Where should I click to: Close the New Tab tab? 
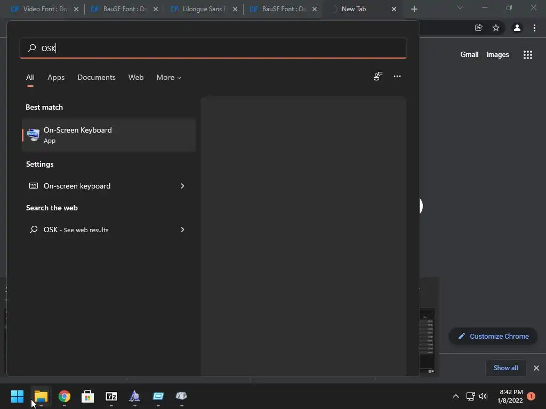click(x=394, y=9)
